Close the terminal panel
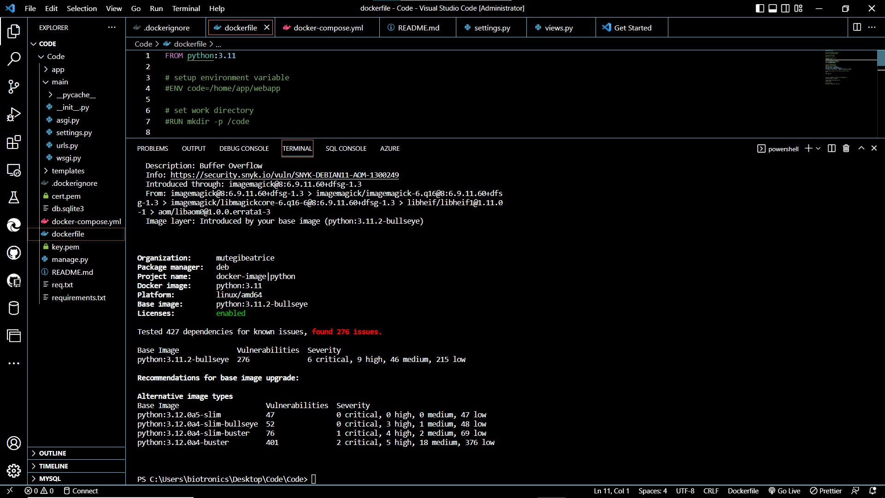The height and width of the screenshot is (498, 885). tap(874, 148)
